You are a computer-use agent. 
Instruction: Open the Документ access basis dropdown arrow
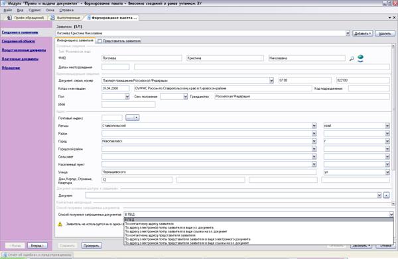point(379,195)
